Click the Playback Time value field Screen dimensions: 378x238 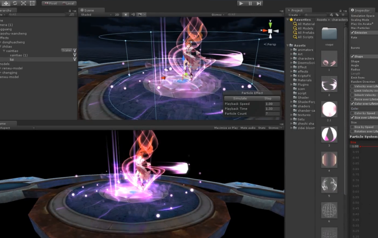pyautogui.click(x=272, y=109)
